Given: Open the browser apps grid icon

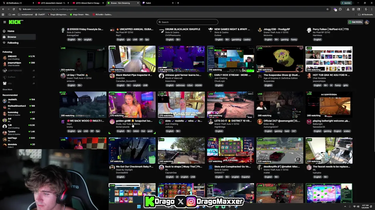Looking at the screenshot, I should pos(3,15).
